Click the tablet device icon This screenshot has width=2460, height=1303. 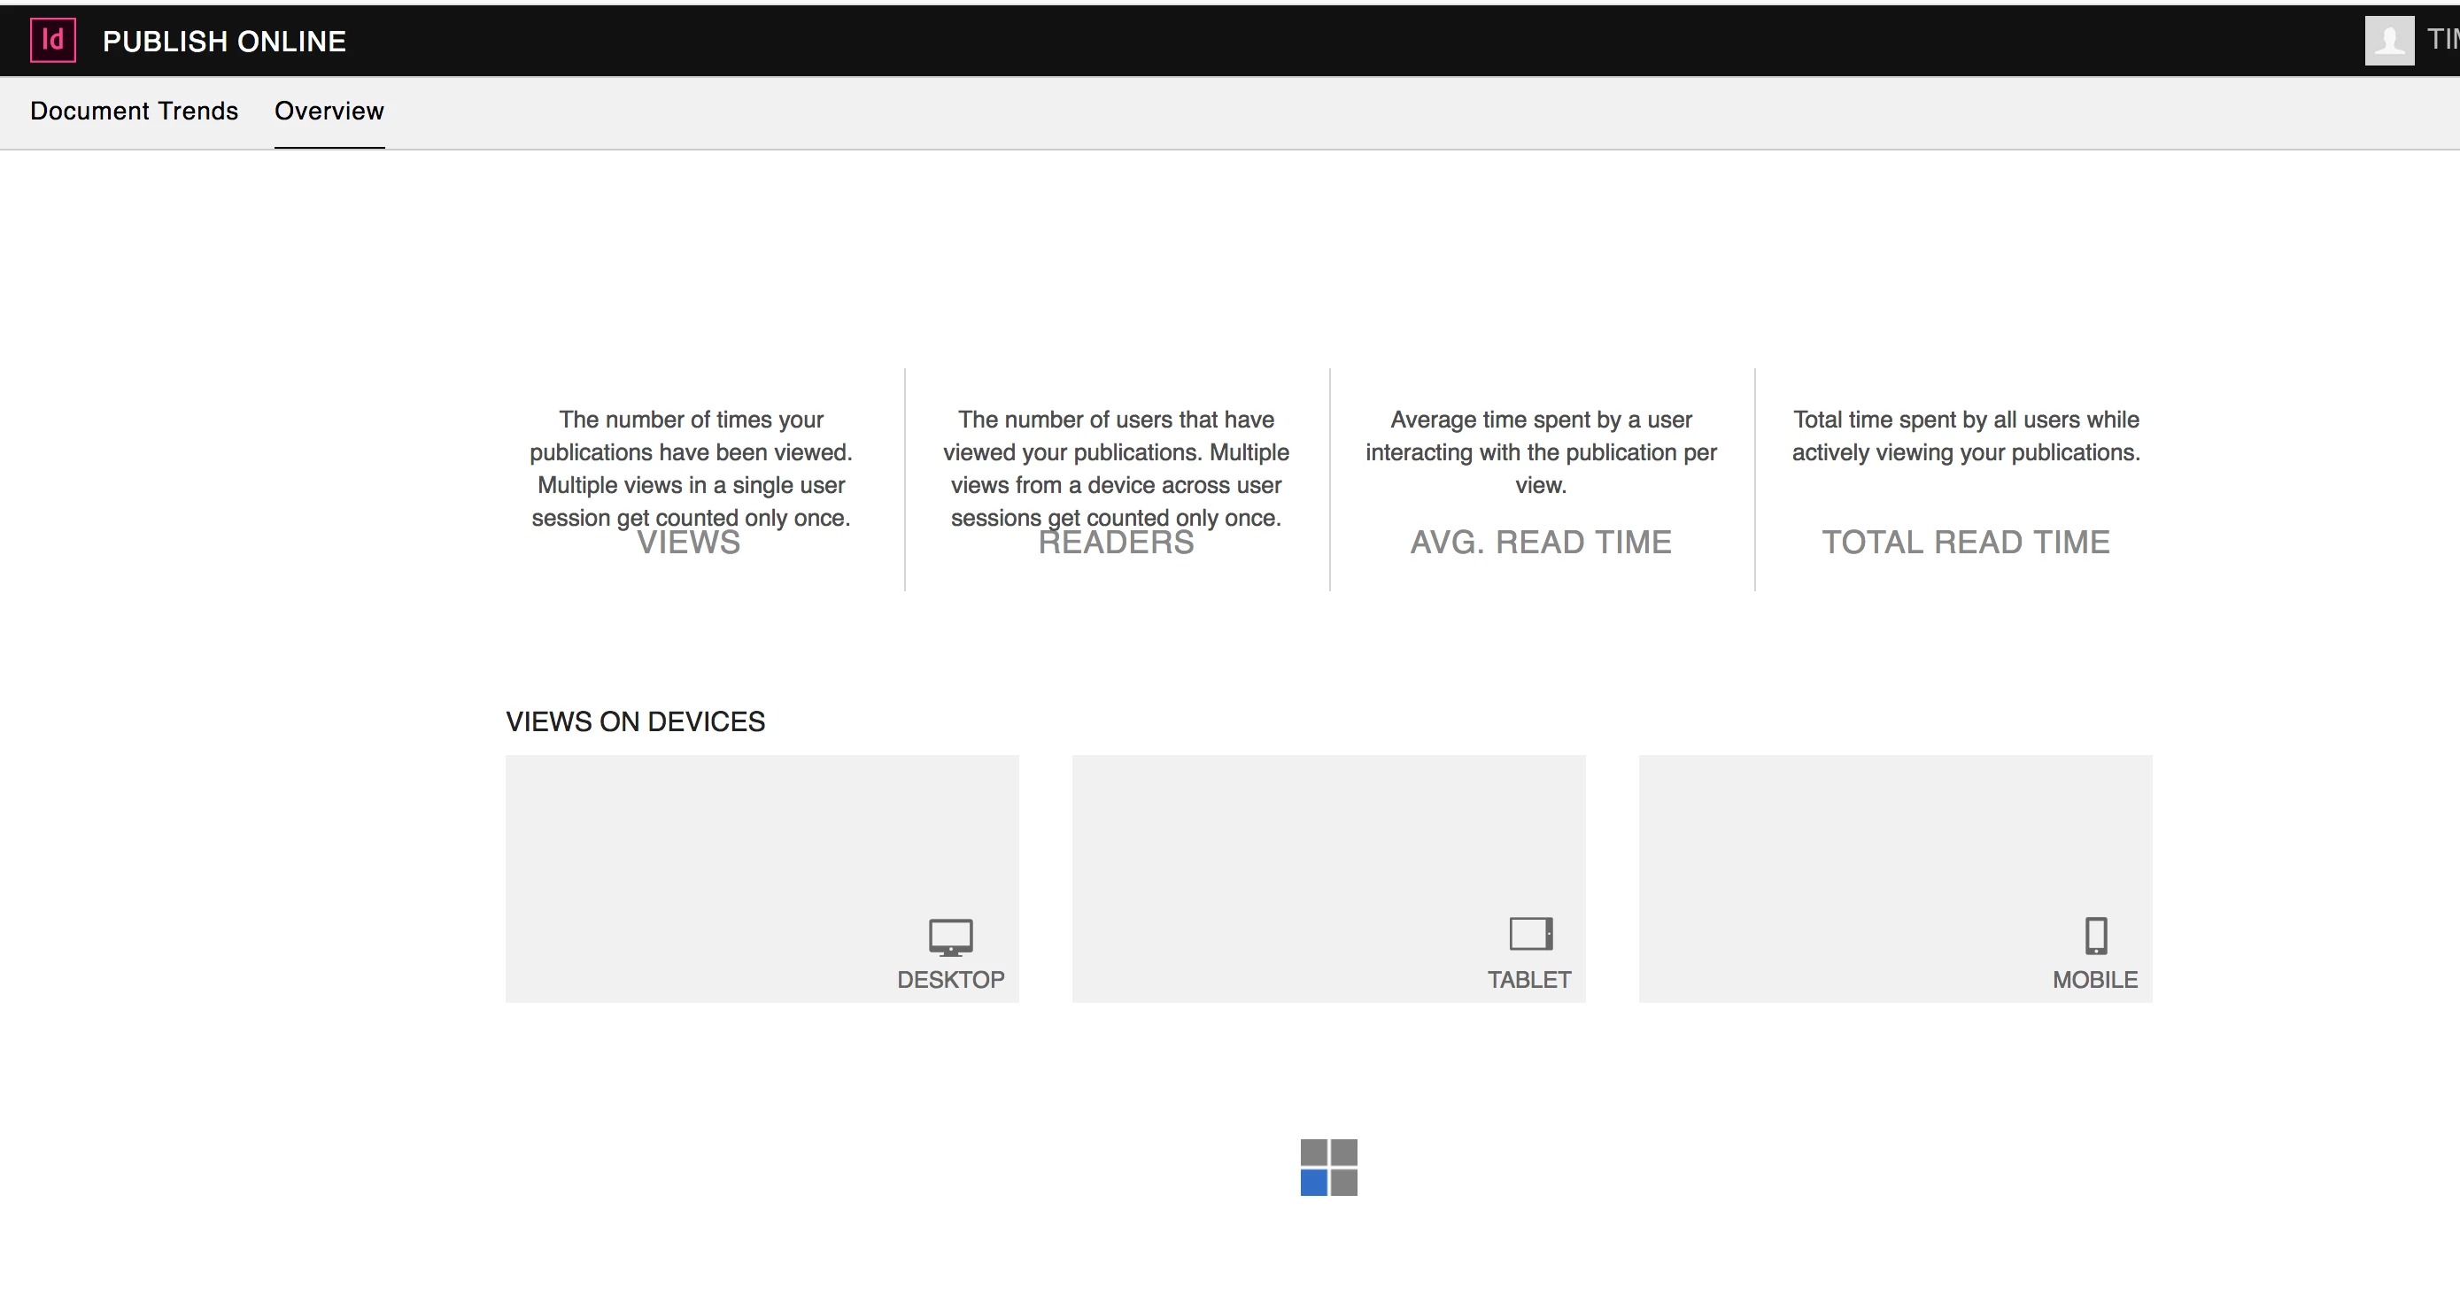click(x=1530, y=934)
